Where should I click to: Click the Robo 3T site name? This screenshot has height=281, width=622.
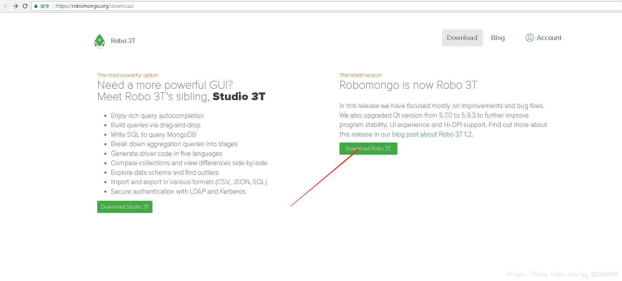[x=123, y=41]
